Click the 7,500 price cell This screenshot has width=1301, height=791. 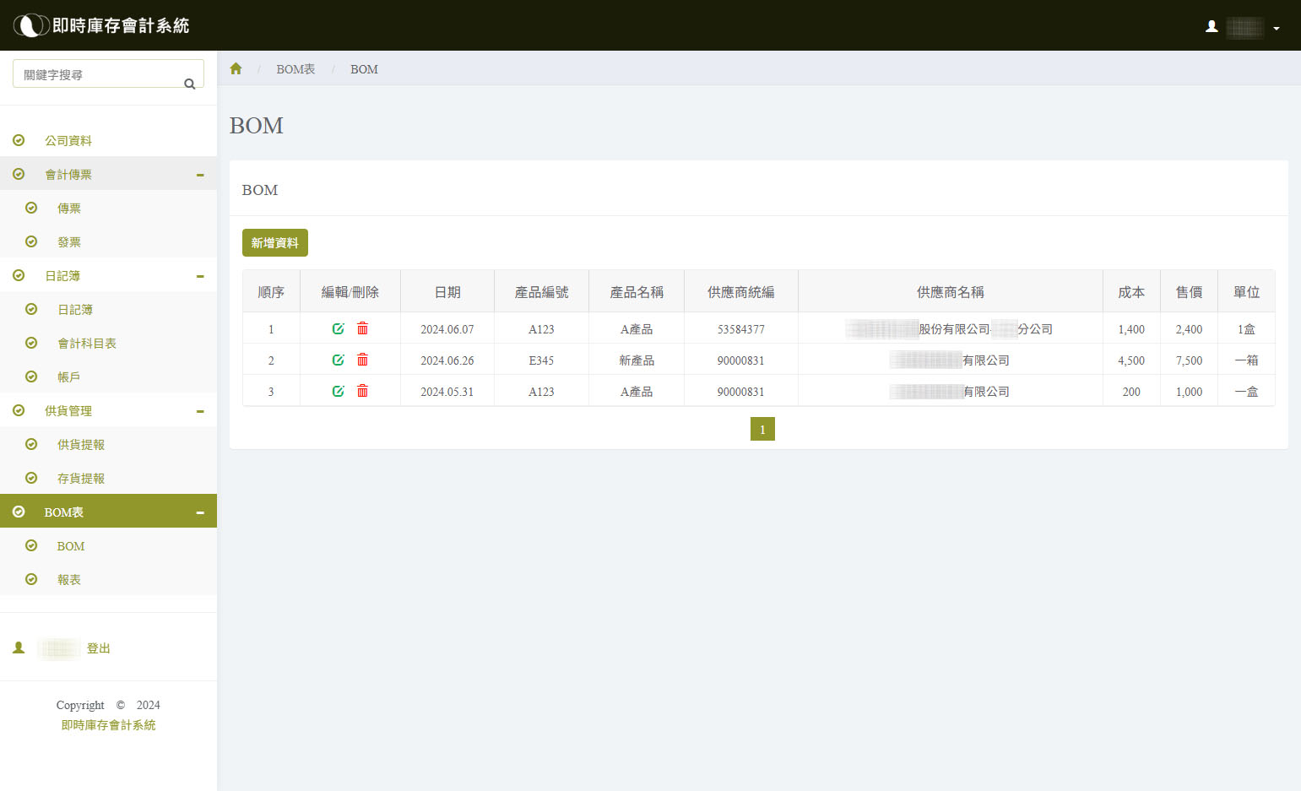click(x=1189, y=360)
